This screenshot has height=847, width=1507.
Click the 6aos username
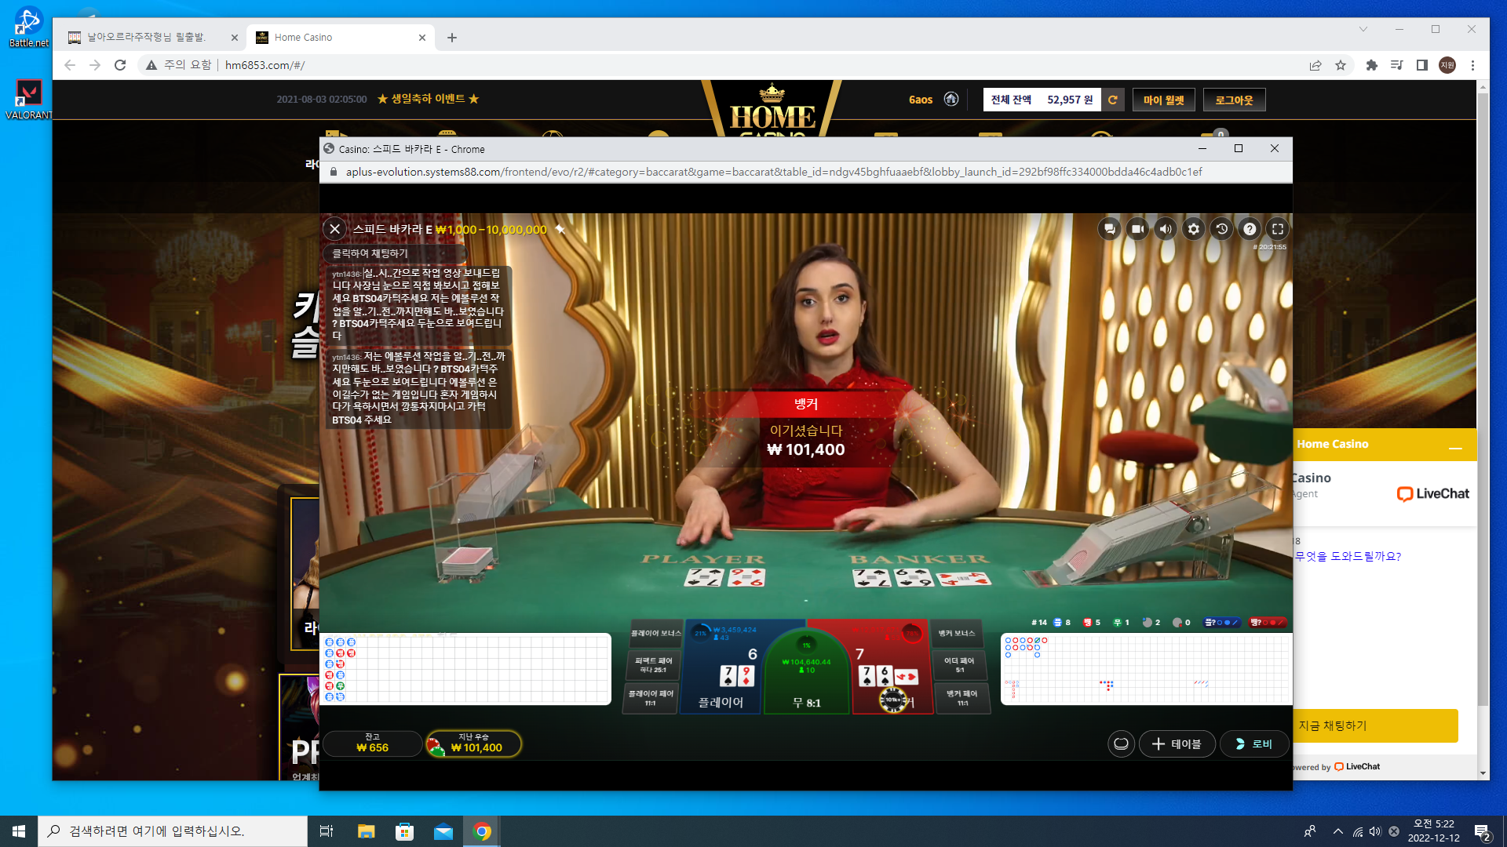tap(920, 100)
